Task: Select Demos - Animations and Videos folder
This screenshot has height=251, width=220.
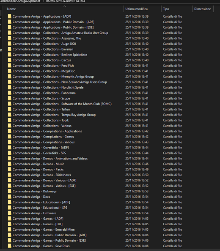Action: (50, 158)
